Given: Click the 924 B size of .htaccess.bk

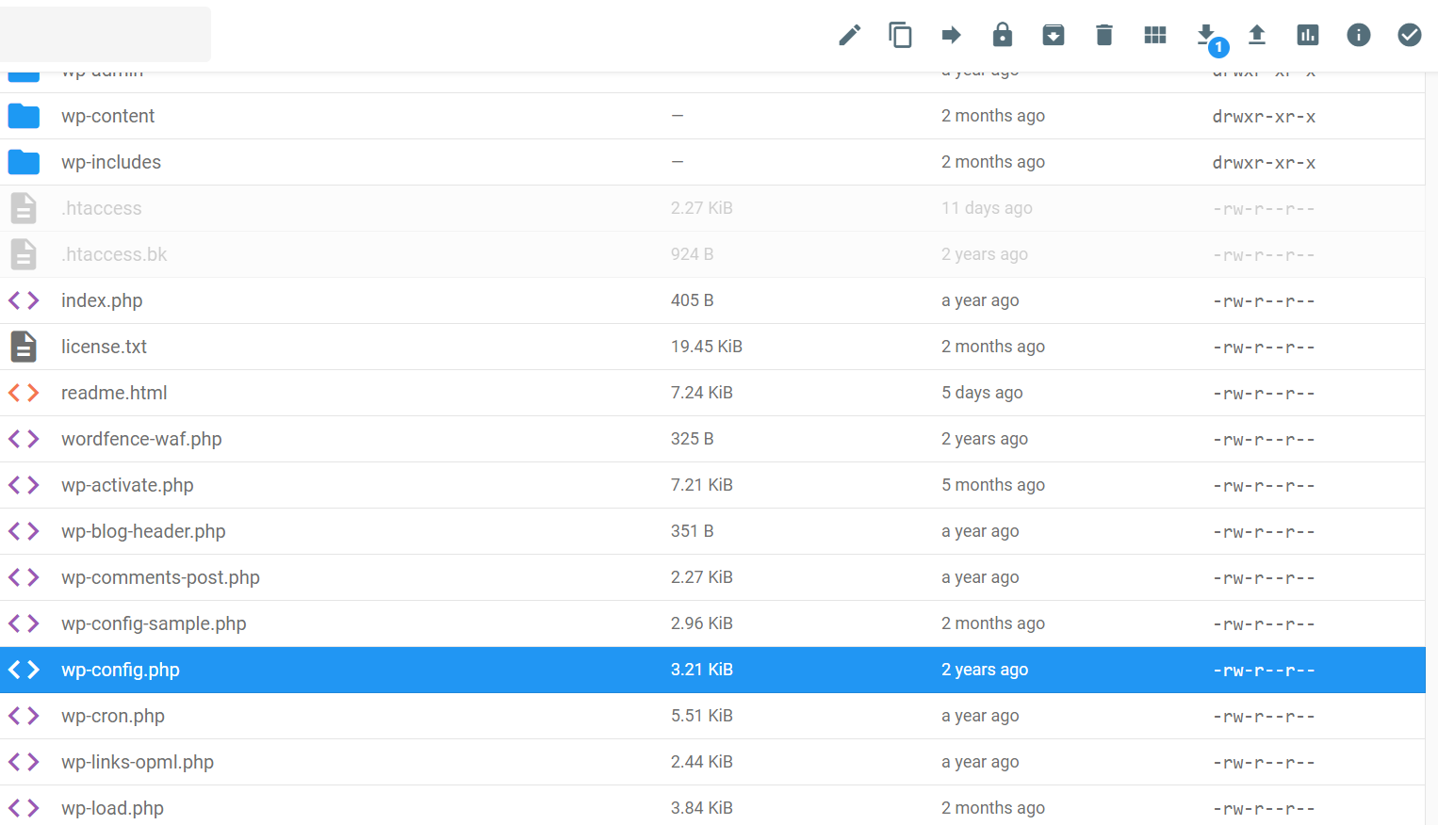Looking at the screenshot, I should point(693,254).
